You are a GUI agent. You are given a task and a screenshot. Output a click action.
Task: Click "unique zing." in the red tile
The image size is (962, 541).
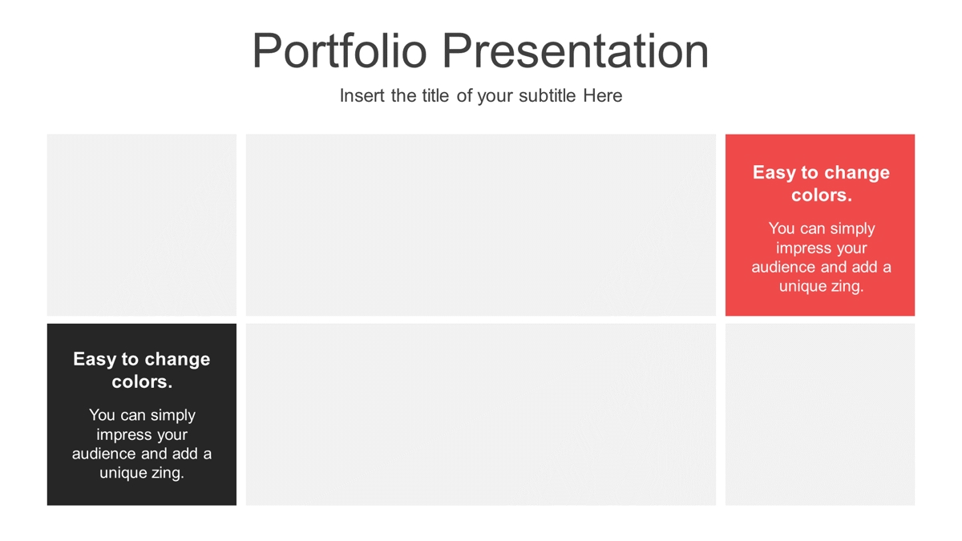point(821,286)
